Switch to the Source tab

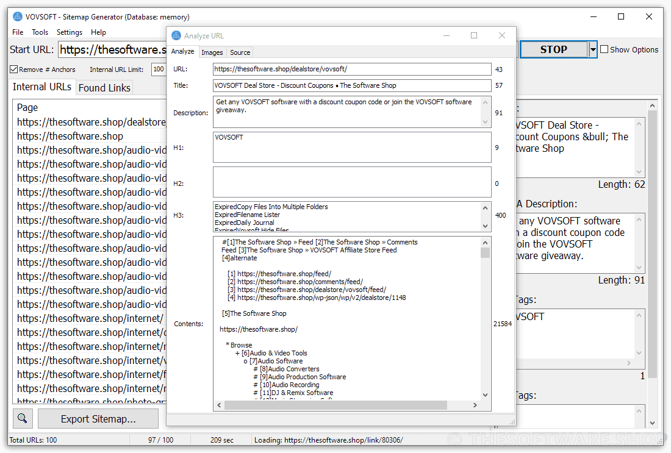240,52
